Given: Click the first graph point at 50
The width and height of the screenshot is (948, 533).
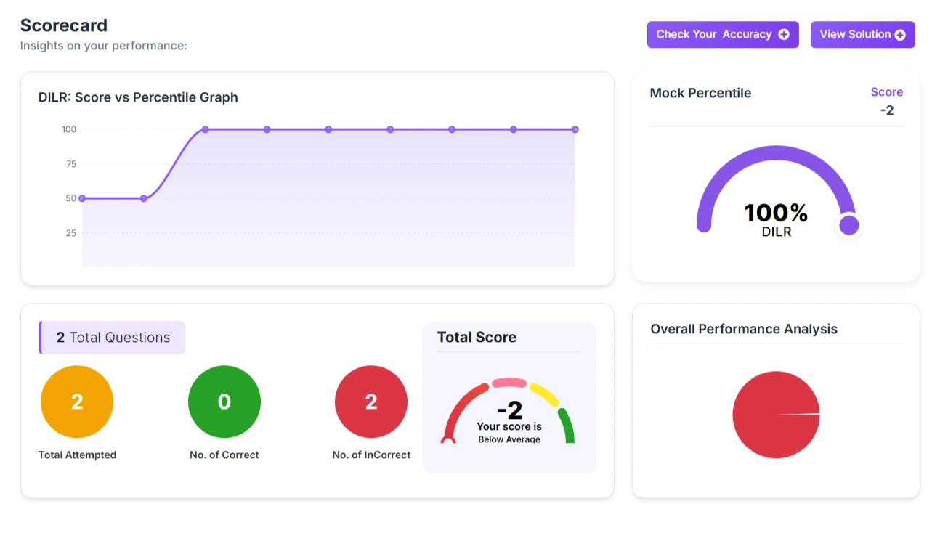Looking at the screenshot, I should (82, 198).
